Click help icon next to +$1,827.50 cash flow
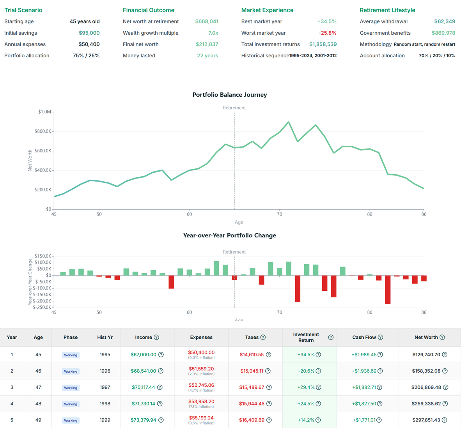This screenshot has height=428, width=468. click(x=380, y=404)
